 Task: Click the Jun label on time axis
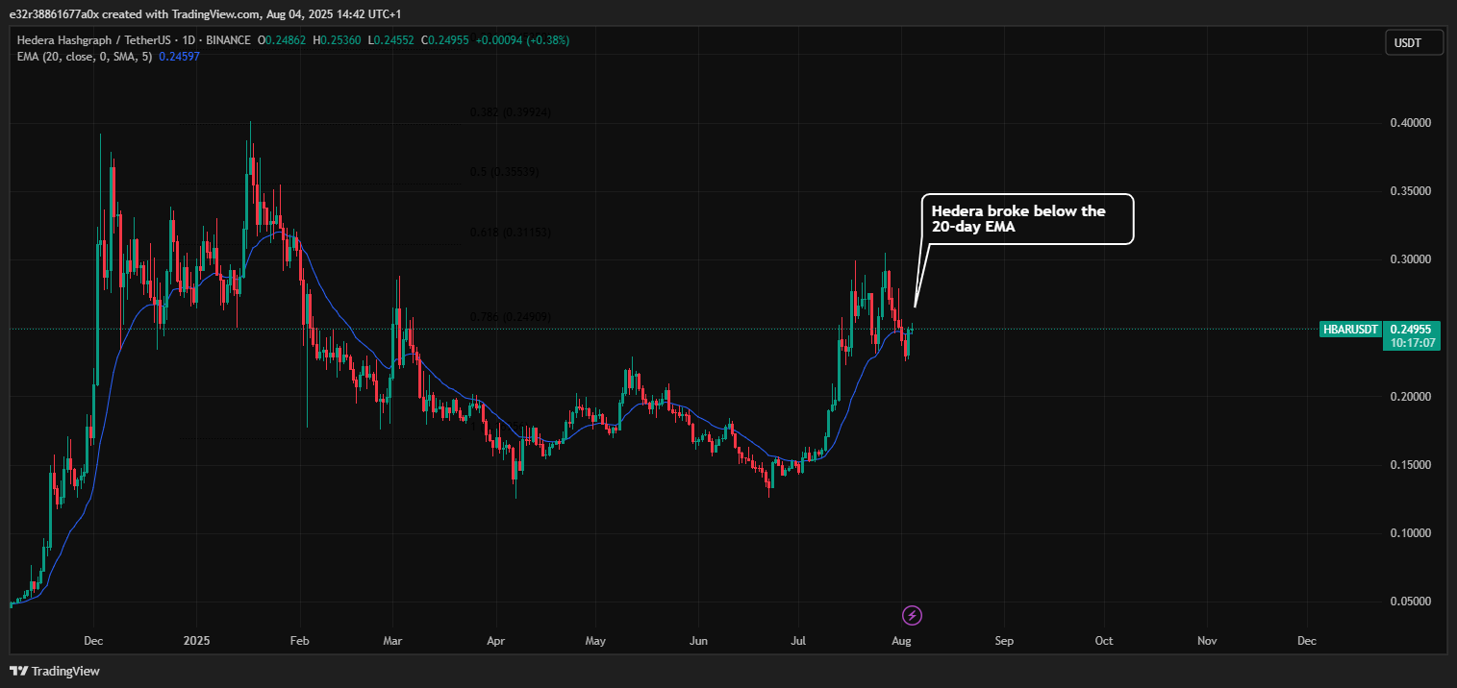point(699,640)
